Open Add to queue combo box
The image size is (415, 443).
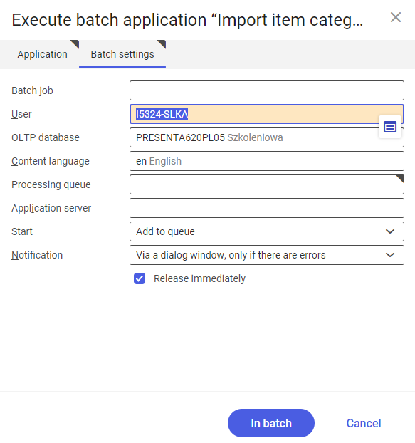click(267, 231)
